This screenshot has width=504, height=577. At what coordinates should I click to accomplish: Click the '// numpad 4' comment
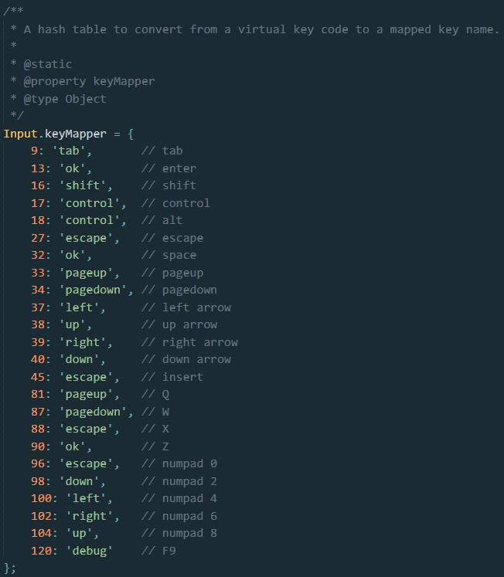[179, 498]
